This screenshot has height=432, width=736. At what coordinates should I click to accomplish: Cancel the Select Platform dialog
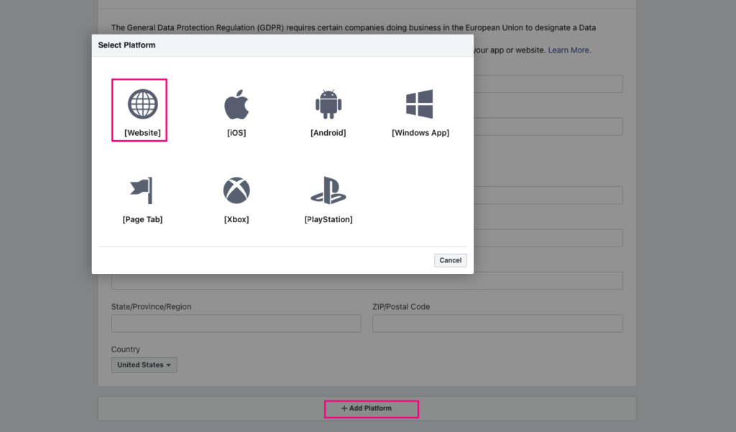pos(451,260)
